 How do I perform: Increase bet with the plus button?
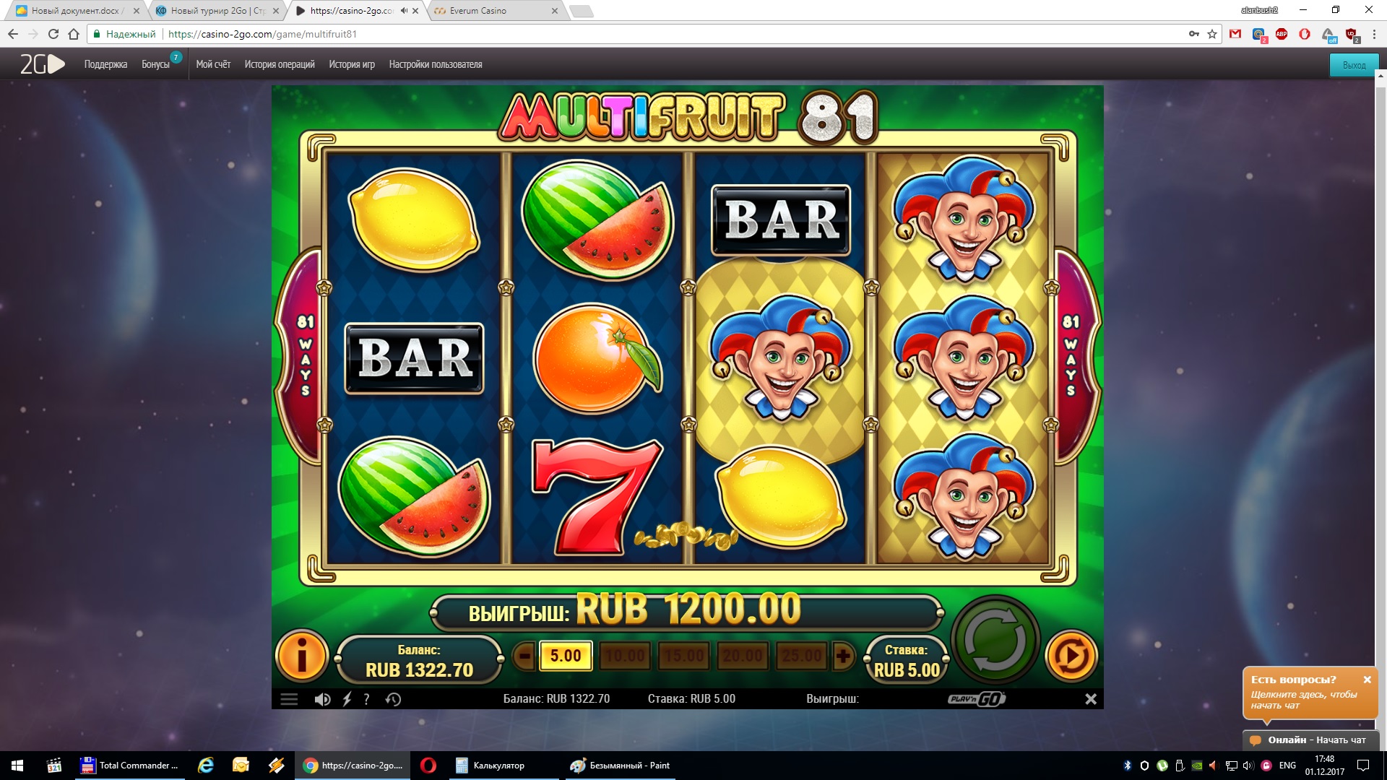pyautogui.click(x=842, y=656)
